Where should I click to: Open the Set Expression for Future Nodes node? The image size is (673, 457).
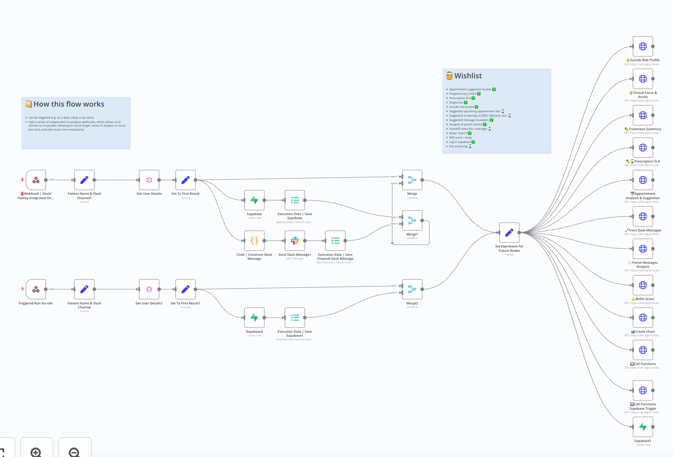click(509, 233)
